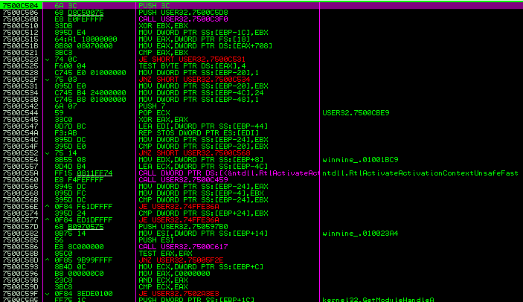Click the up jump arrow at 7500C58D
The image size is (523, 302).
[x=48, y=260]
